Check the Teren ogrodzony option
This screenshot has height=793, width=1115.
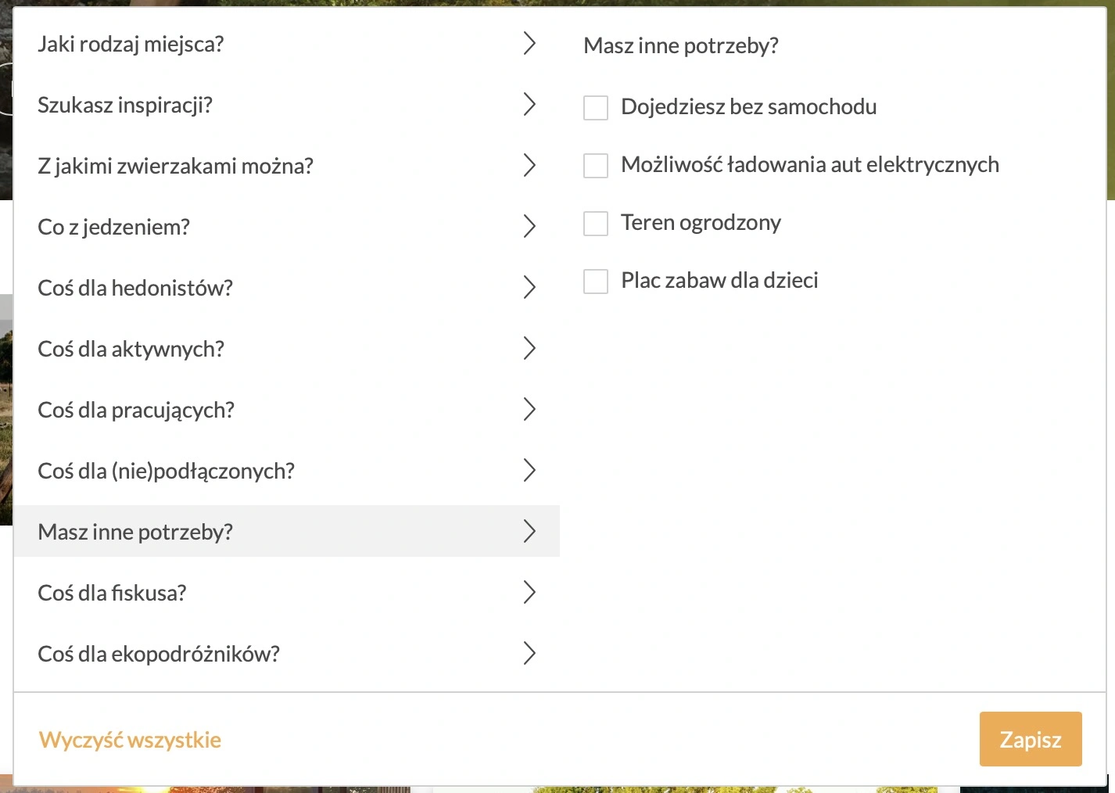(x=596, y=224)
